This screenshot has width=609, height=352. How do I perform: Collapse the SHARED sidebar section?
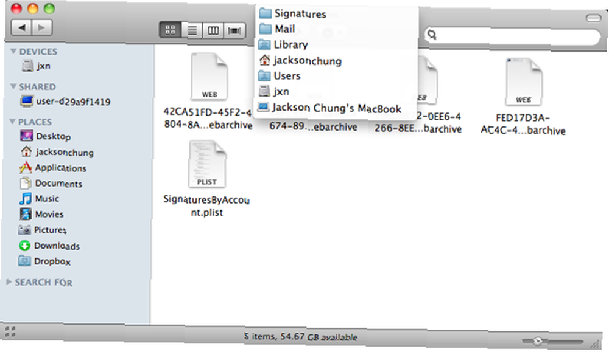(13, 86)
